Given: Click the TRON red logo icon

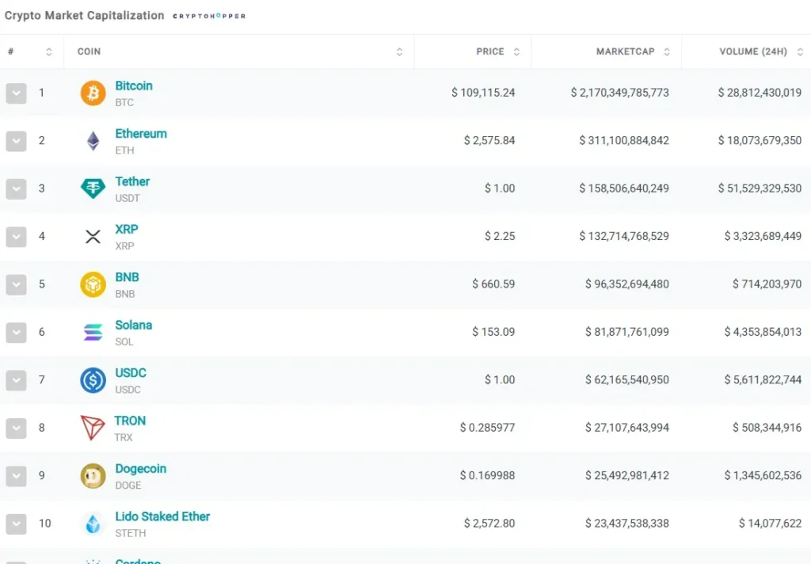Looking at the screenshot, I should coord(93,428).
